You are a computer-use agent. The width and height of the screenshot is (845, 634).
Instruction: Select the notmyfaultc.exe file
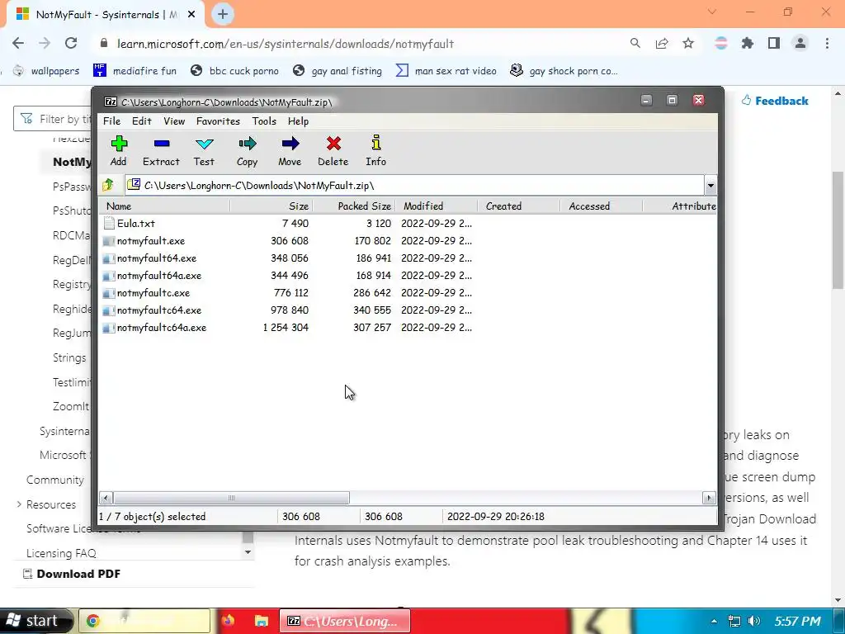pyautogui.click(x=153, y=293)
